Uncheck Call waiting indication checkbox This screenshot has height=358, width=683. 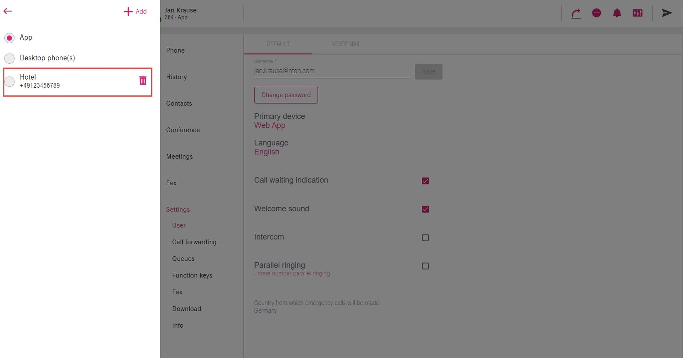pyautogui.click(x=425, y=181)
